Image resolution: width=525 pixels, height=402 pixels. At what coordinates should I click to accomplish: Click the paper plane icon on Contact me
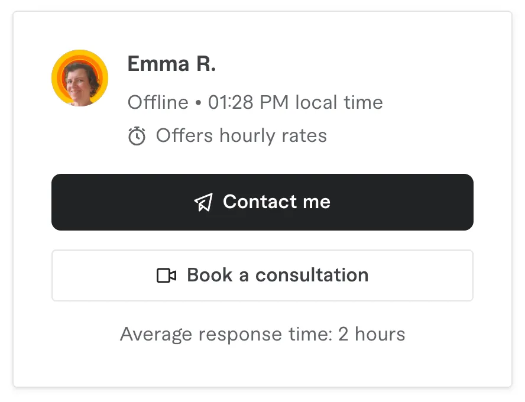(203, 202)
